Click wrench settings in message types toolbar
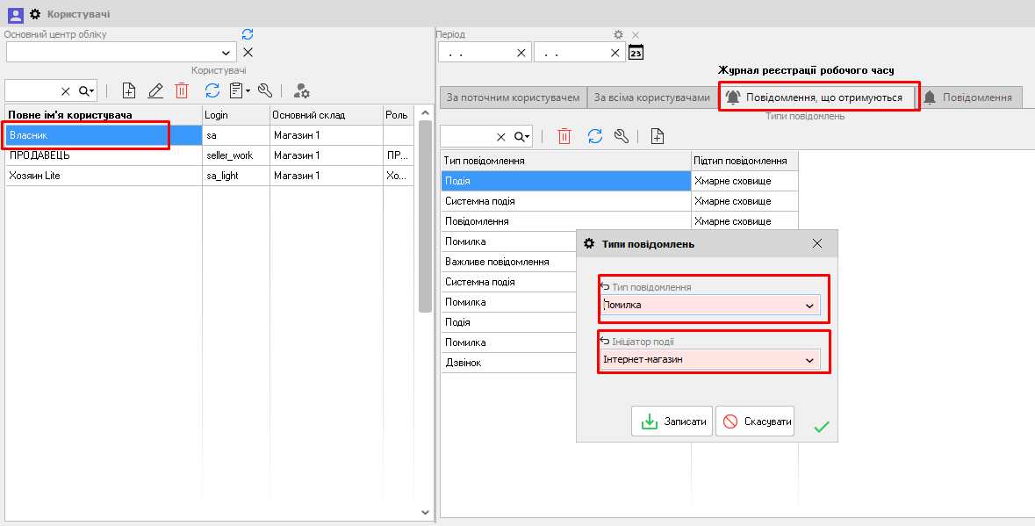The height and width of the screenshot is (526, 1035). click(x=622, y=136)
